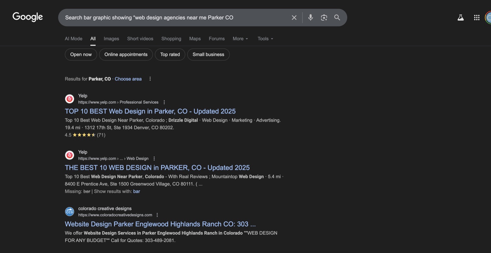The height and width of the screenshot is (253, 491).
Task: Open options for colorado creative designs result
Action: tap(157, 215)
